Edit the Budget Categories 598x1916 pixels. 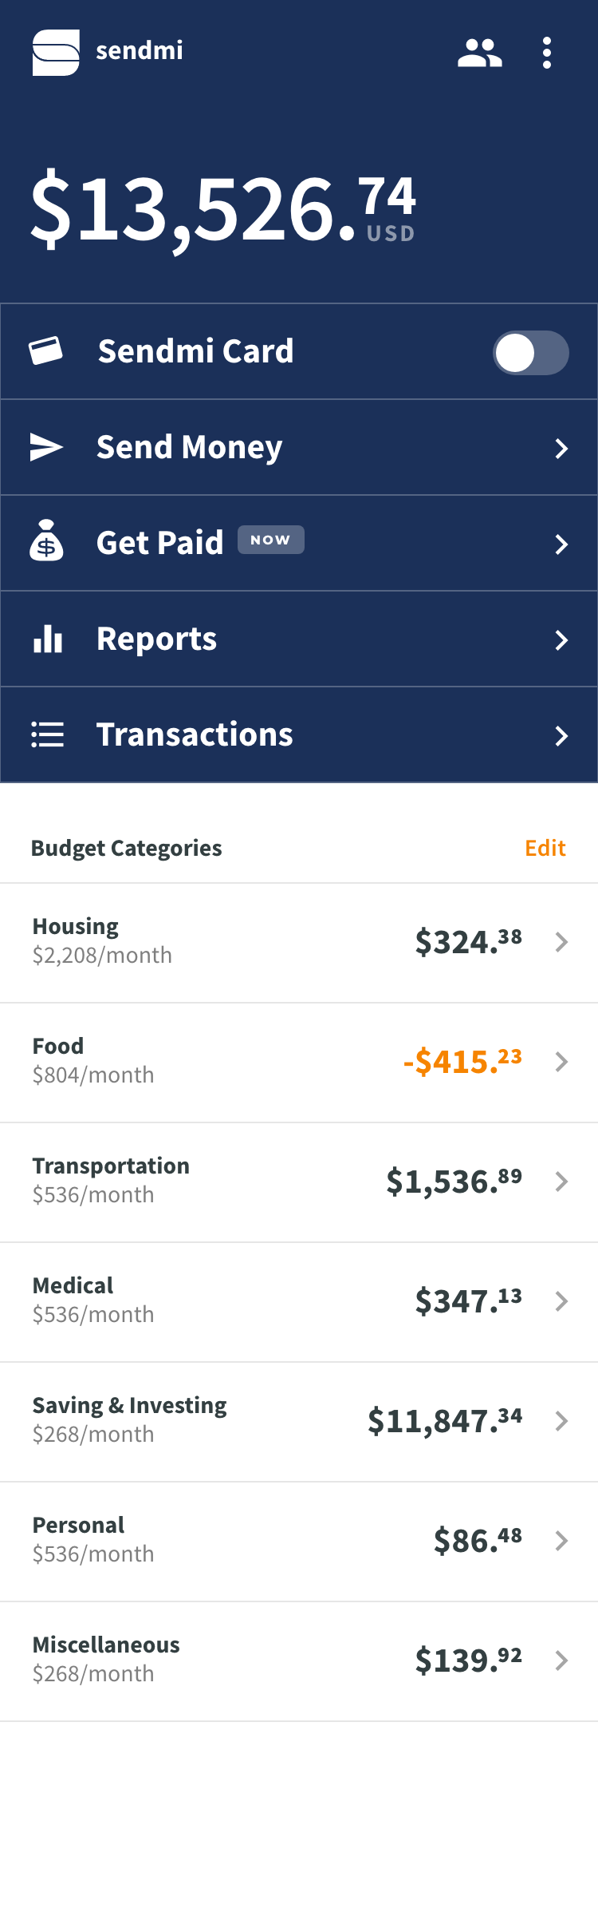click(545, 848)
